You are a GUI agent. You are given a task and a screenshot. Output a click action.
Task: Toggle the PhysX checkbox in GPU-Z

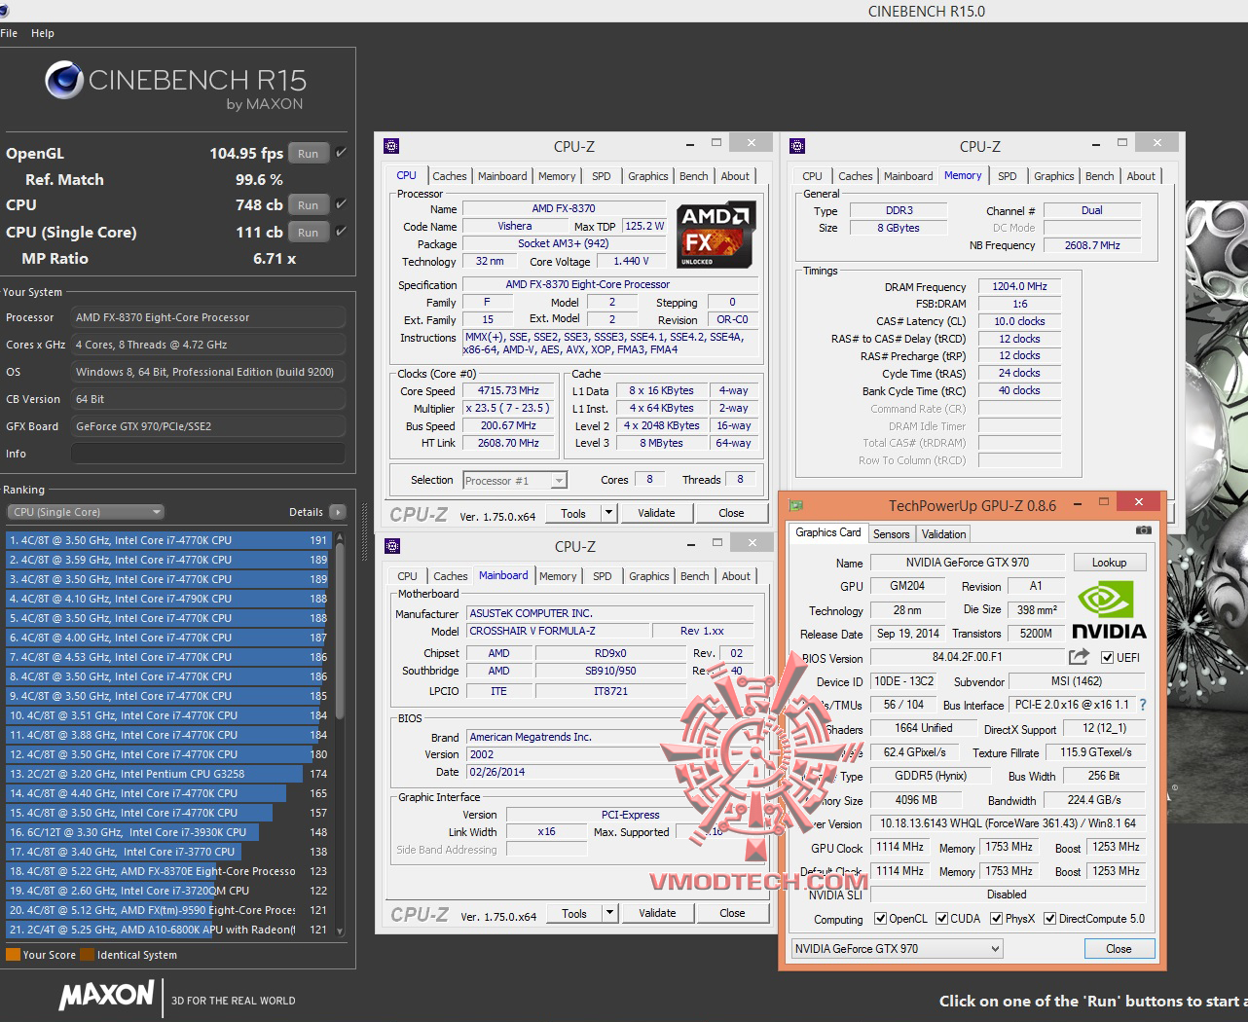click(x=996, y=919)
